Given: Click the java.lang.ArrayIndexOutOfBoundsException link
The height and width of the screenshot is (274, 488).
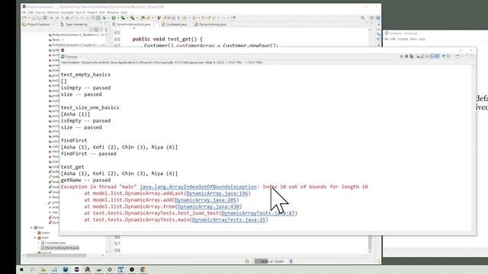Looking at the screenshot, I should click(198, 186).
